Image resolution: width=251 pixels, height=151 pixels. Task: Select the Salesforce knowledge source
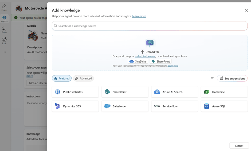(x=125, y=106)
